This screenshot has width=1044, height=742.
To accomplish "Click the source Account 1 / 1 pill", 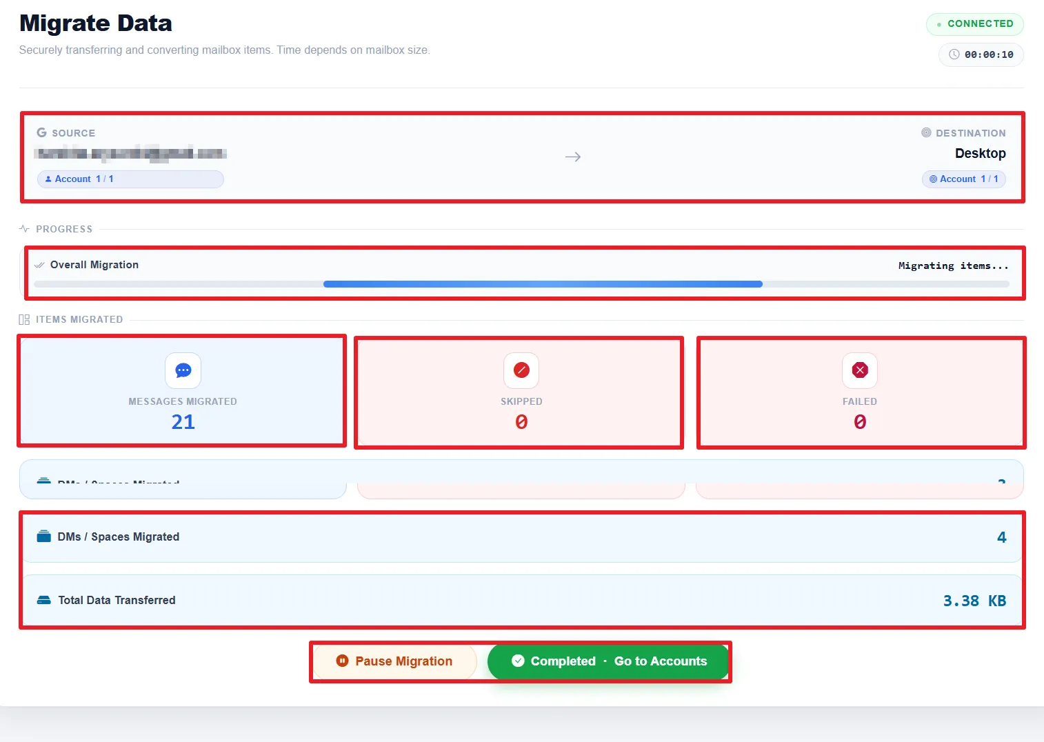I will point(130,179).
